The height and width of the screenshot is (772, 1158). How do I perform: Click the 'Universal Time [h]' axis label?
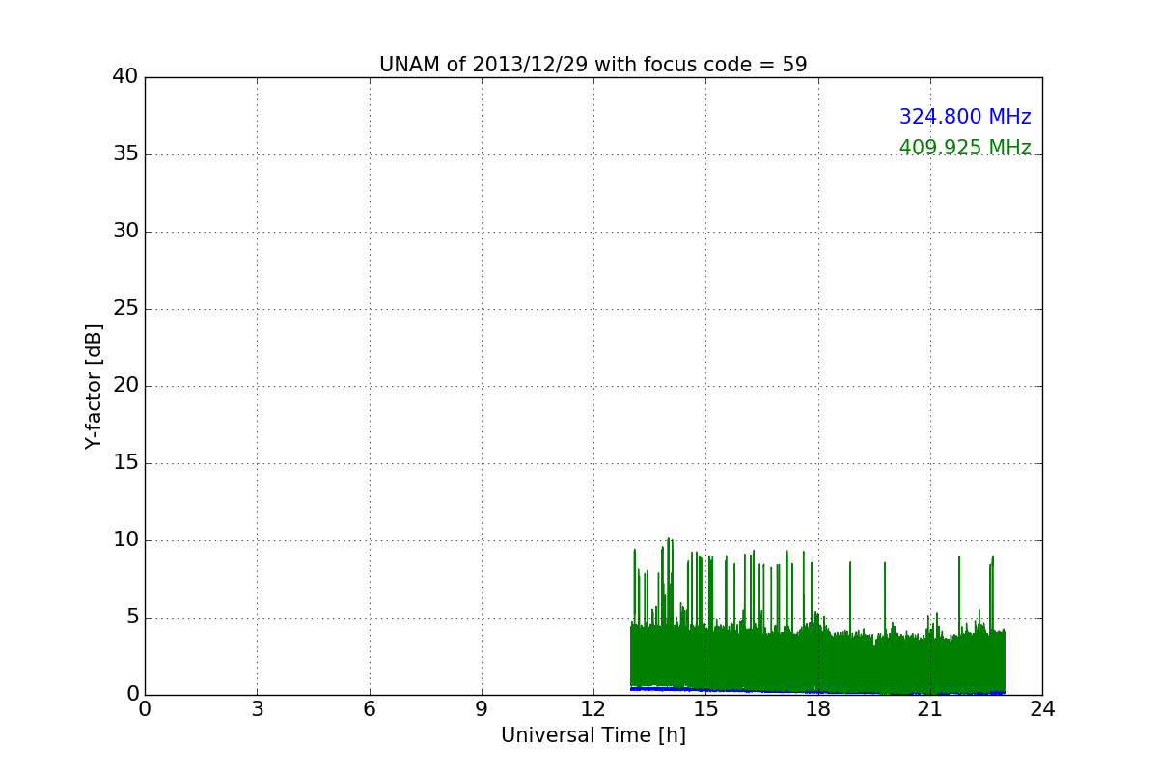pos(593,735)
